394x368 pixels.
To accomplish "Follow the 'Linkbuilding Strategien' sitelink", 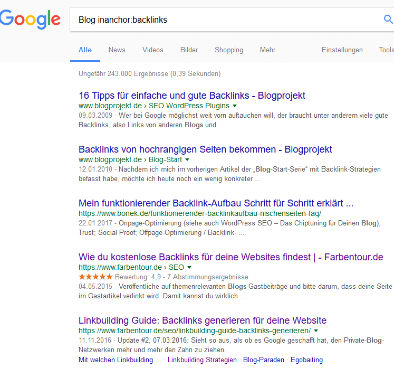I will tap(202, 360).
